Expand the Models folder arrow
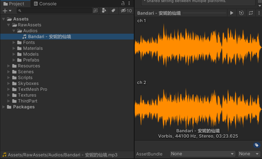Image resolution: width=262 pixels, height=159 pixels. point(14,54)
